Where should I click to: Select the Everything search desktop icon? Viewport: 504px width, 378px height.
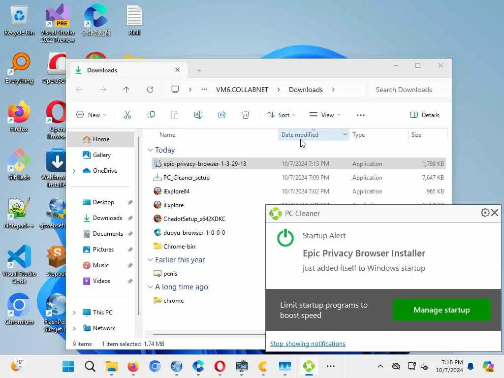tap(19, 69)
